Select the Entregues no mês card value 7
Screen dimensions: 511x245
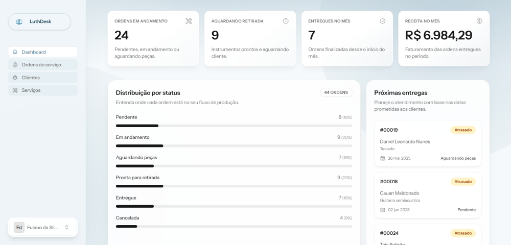pos(312,35)
